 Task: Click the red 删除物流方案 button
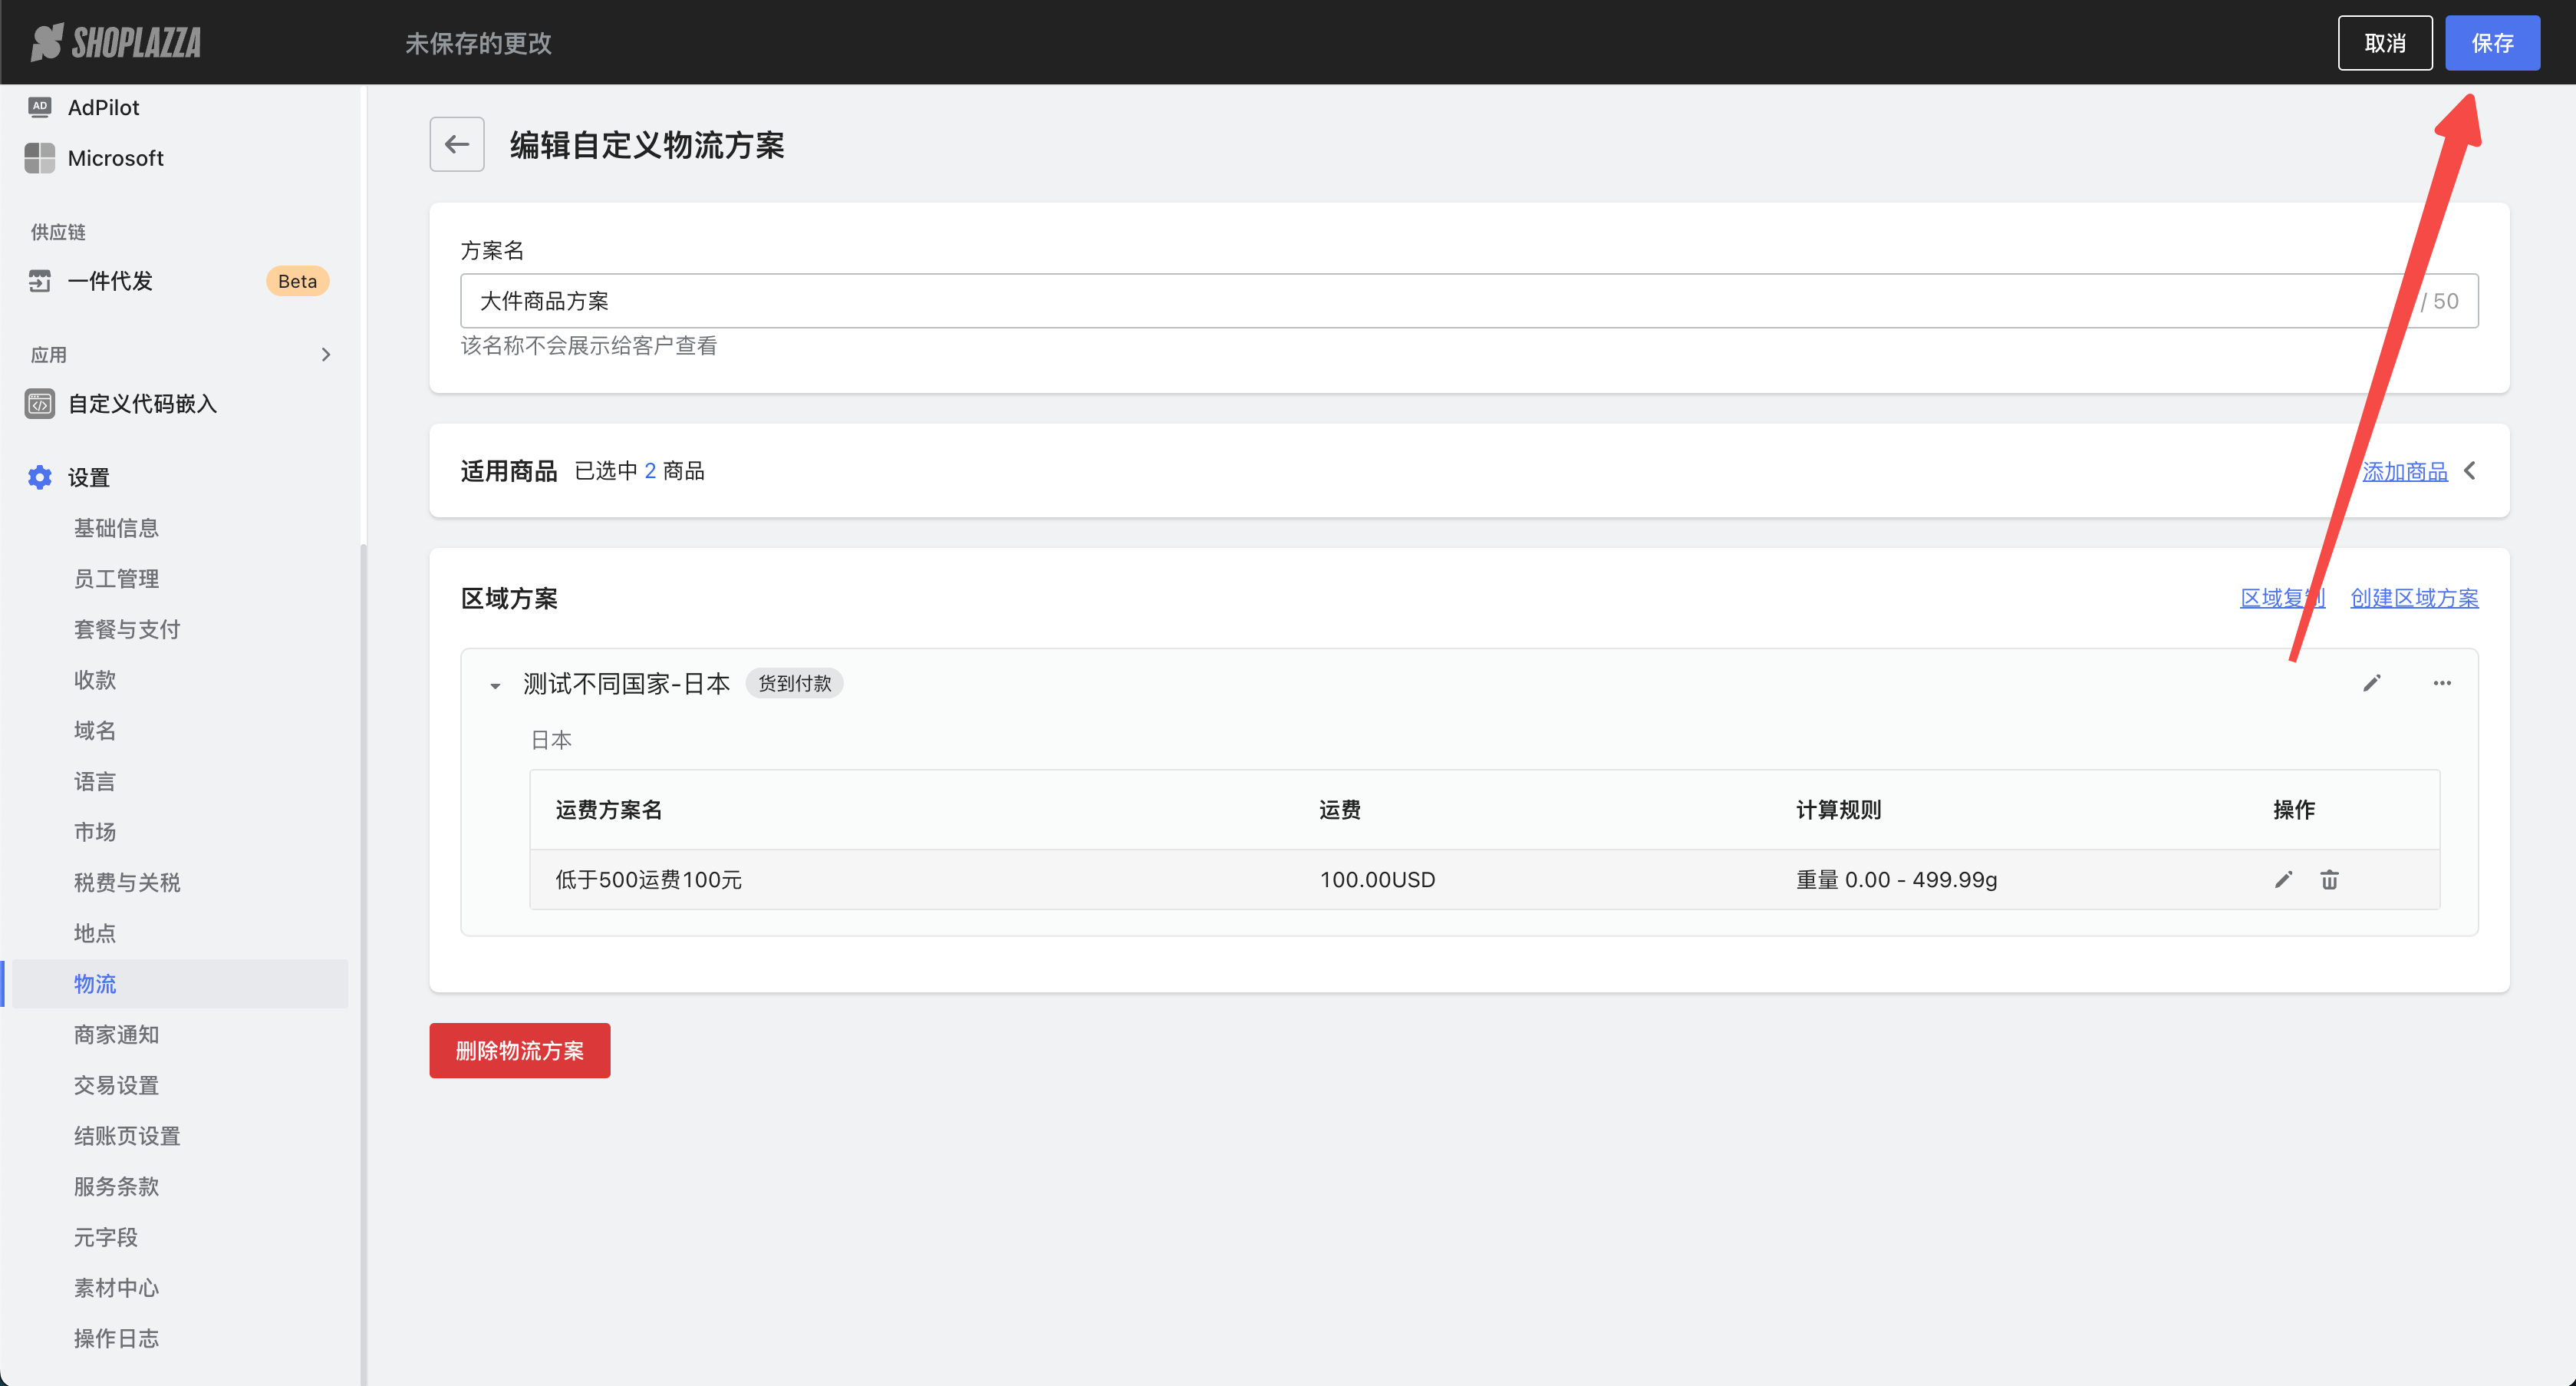[x=520, y=1050]
